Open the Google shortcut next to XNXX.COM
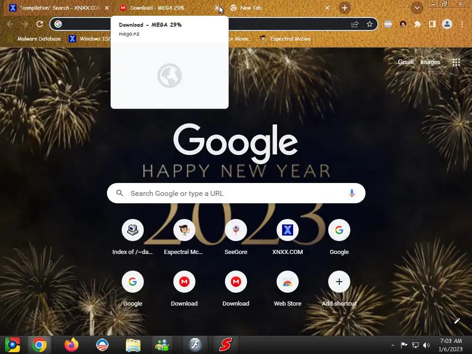 (339, 237)
